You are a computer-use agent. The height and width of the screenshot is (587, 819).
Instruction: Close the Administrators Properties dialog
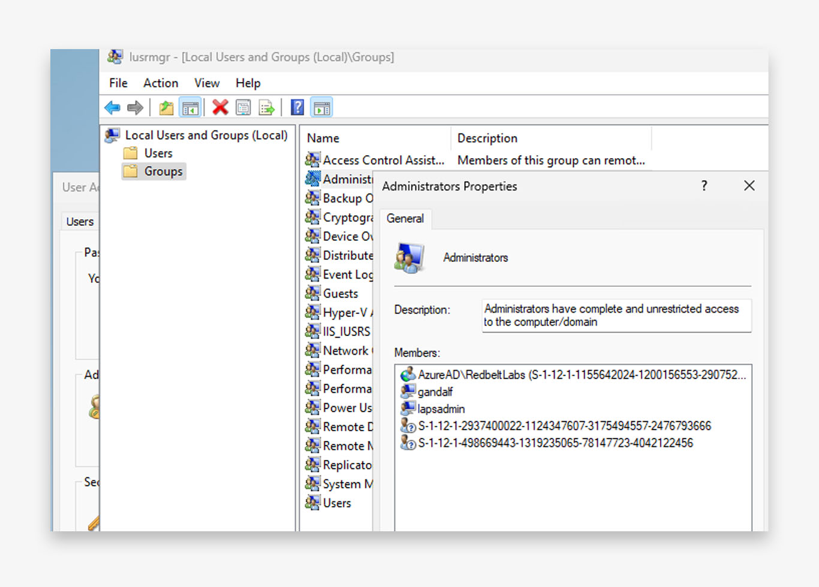click(x=749, y=186)
